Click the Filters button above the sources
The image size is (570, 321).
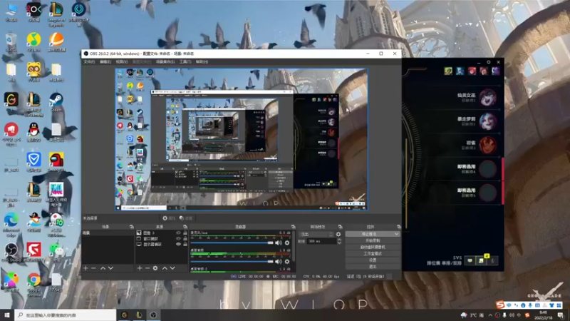[186, 218]
